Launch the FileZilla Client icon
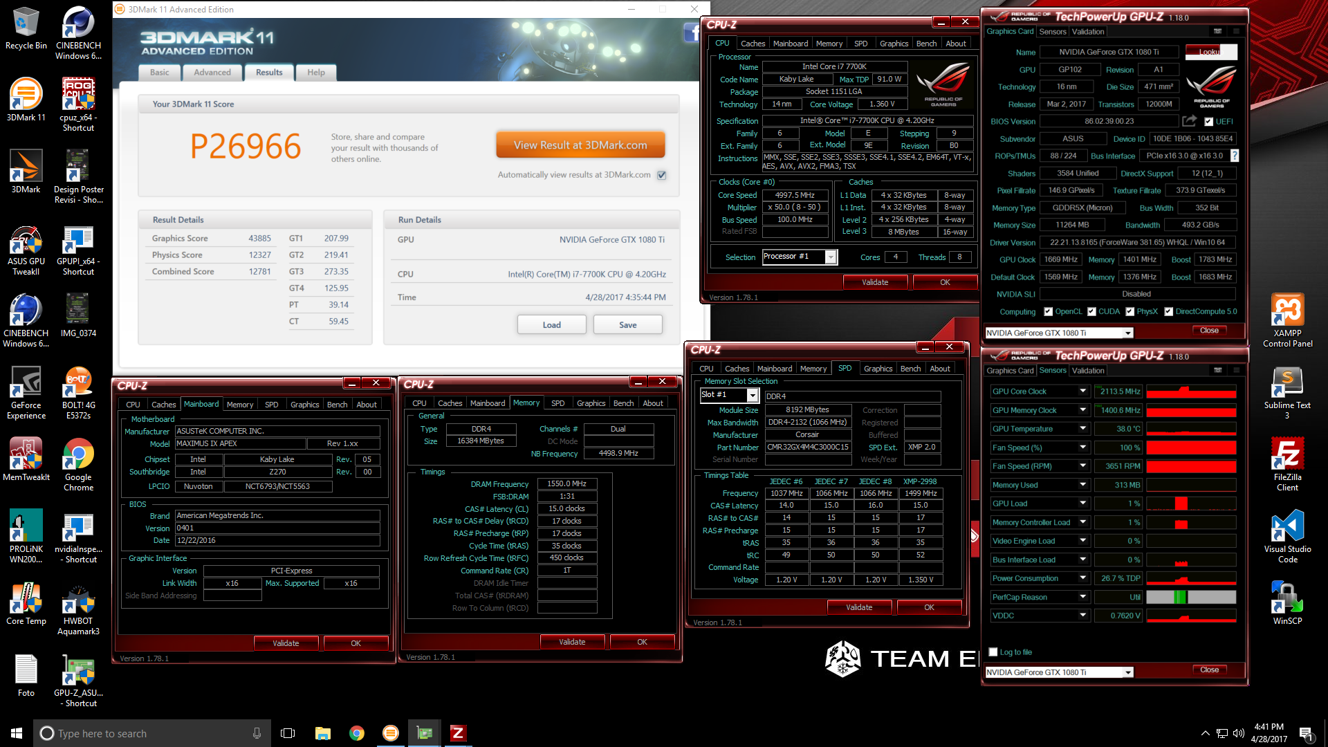 tap(1287, 465)
